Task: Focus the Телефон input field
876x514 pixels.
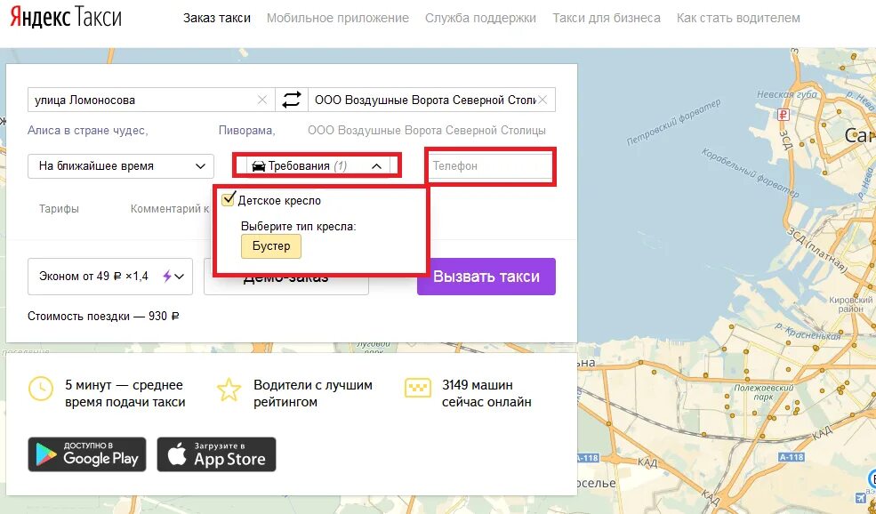Action: point(490,166)
